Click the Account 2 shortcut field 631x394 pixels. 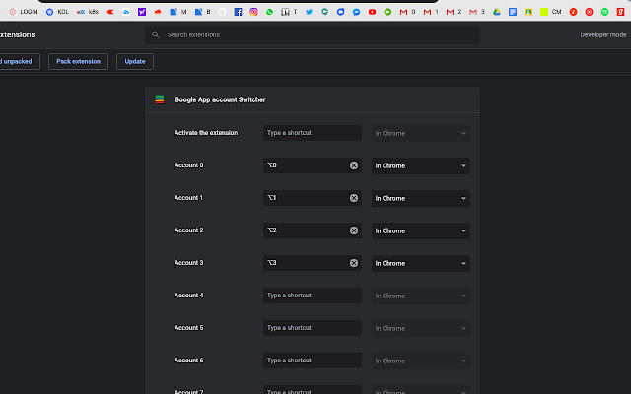pos(313,230)
